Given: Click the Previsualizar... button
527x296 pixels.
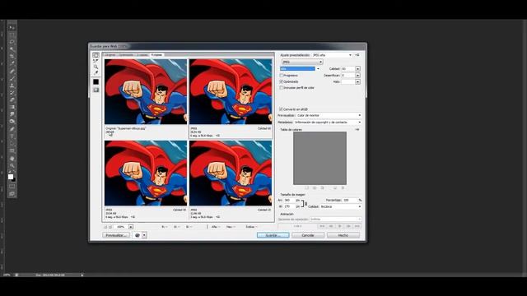Looking at the screenshot, I should pyautogui.click(x=116, y=235).
